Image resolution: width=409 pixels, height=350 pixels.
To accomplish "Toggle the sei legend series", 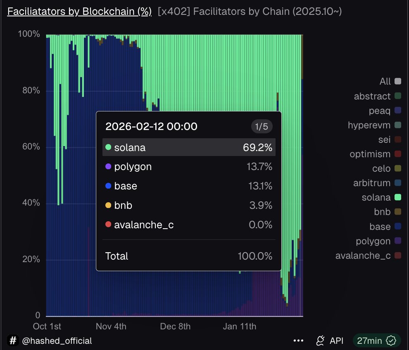I will [x=390, y=140].
